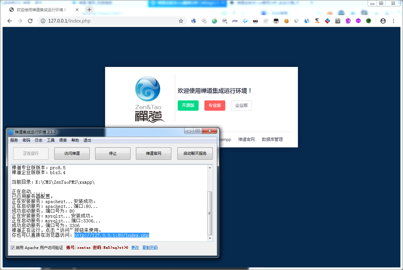Click the log scrollbar up arrow
The image size is (403, 270).
pos(210,167)
